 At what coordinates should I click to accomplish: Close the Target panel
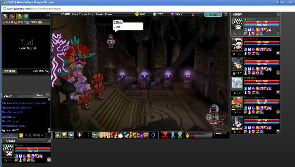click(49, 141)
